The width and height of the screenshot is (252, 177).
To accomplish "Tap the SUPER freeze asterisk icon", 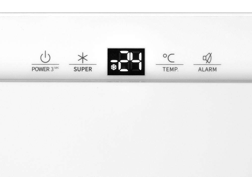I will click(83, 58).
